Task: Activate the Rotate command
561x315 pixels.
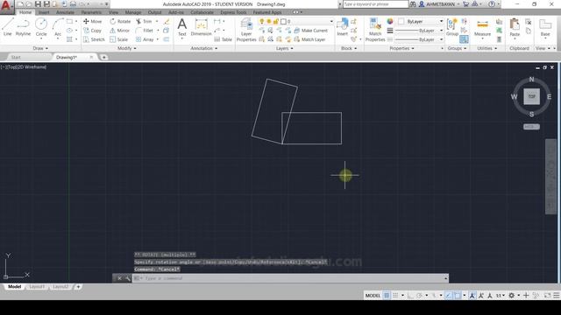Action: (x=120, y=21)
